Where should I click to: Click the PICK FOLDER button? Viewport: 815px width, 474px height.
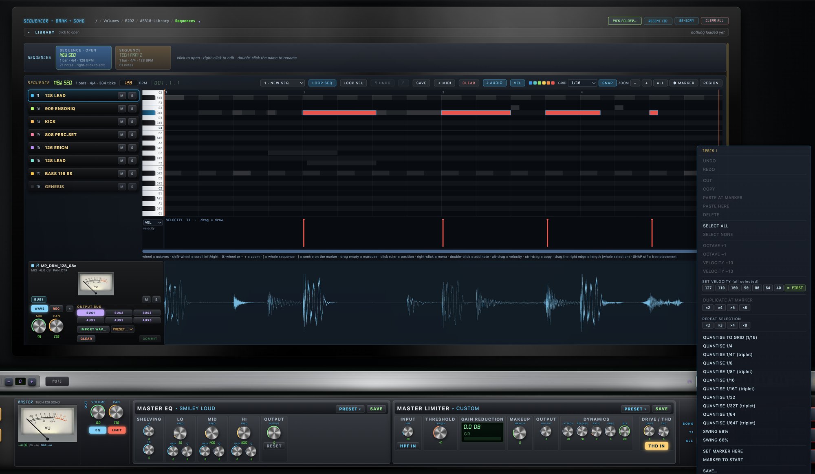click(624, 21)
